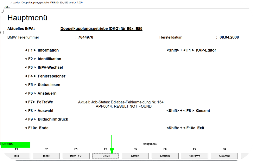253x161 pixels.
Task: Click the Herstelldatum value 08.04.2008
Action: (229, 37)
